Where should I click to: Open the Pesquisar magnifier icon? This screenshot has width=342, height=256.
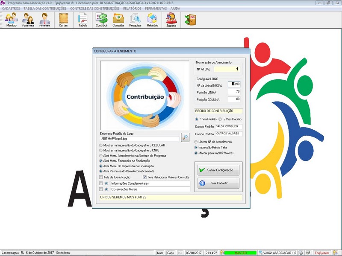(135, 20)
